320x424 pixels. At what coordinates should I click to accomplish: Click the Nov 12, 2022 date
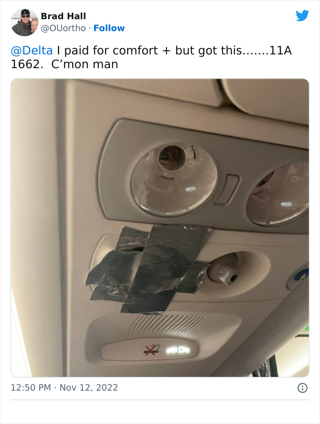pos(89,387)
